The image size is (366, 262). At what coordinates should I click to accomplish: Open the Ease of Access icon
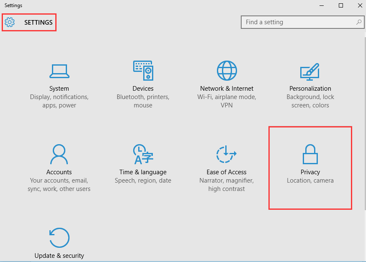226,154
